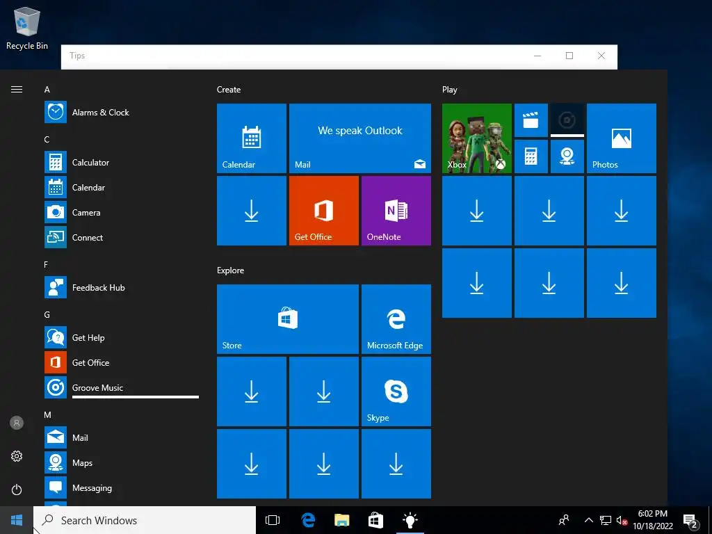Open the Mail tile saying We speak Outlook
Viewport: 712px width, 534px height.
point(360,138)
